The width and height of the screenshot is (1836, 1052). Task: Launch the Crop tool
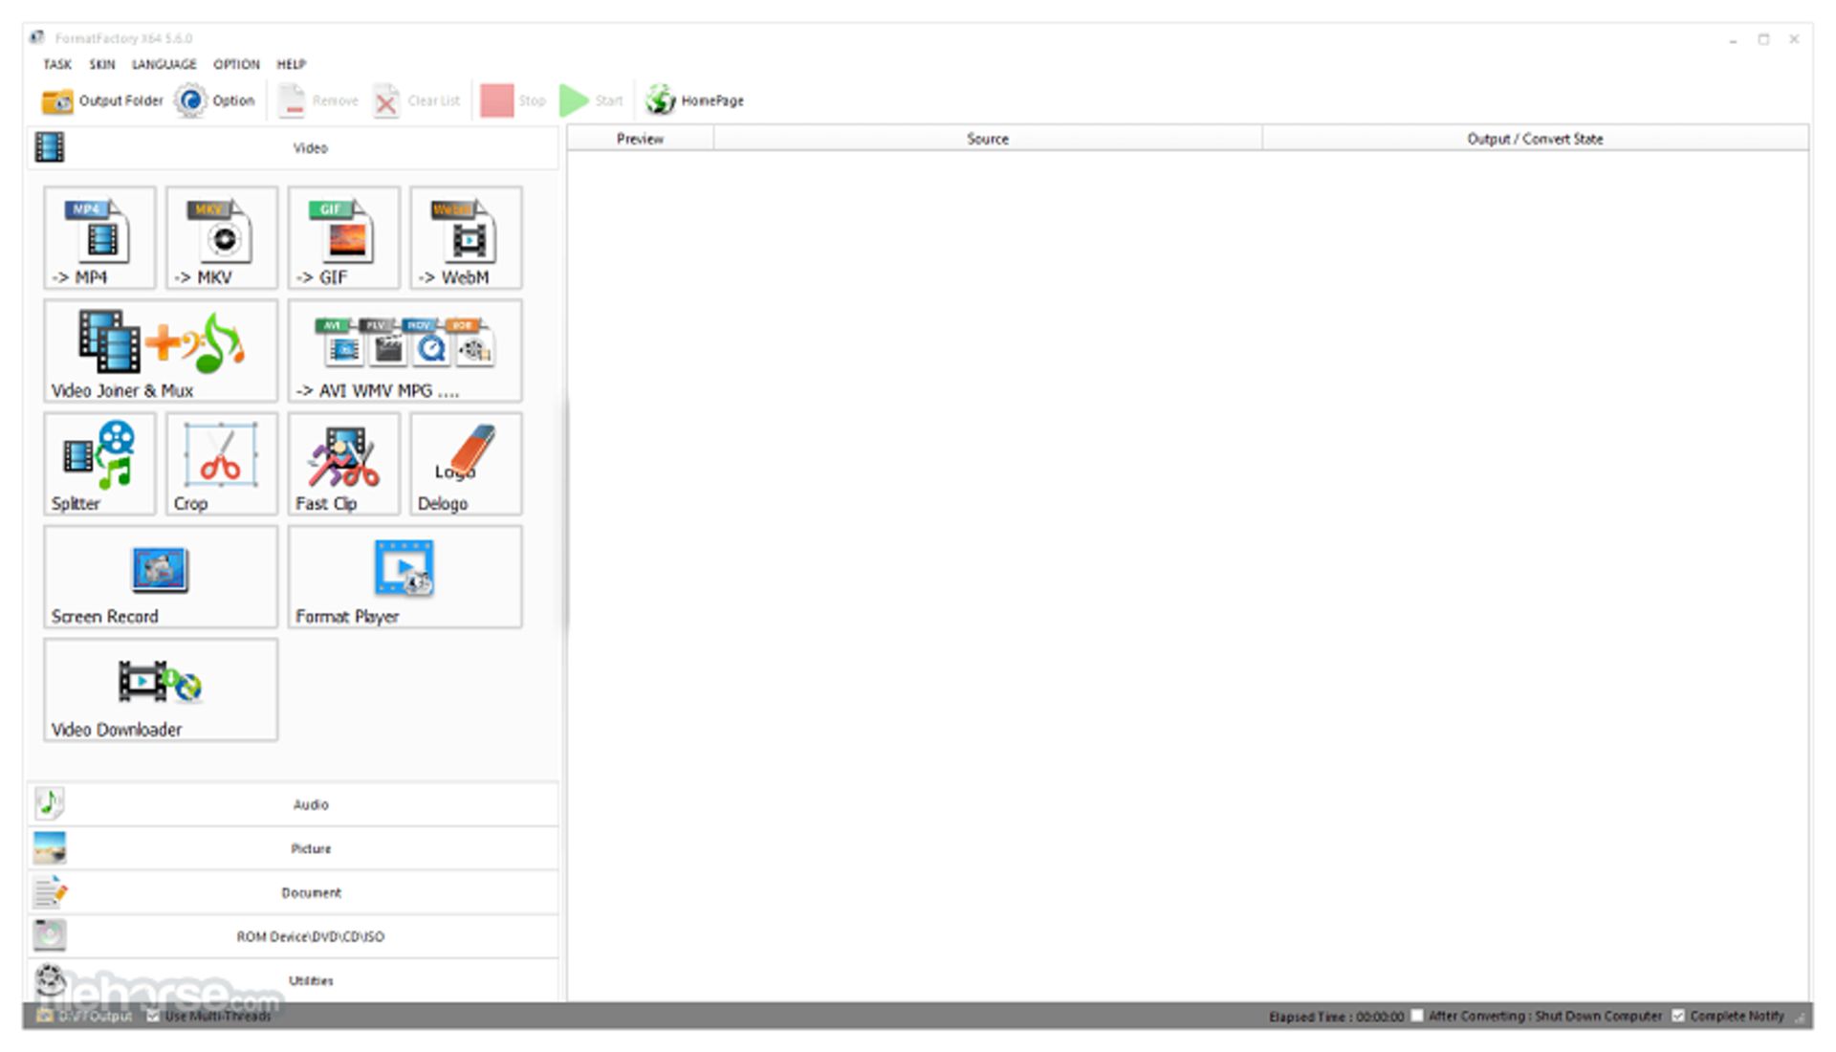(222, 464)
